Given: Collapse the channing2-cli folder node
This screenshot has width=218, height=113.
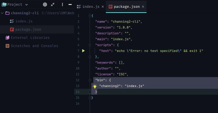Looking at the screenshot, I should (x=2, y=13).
